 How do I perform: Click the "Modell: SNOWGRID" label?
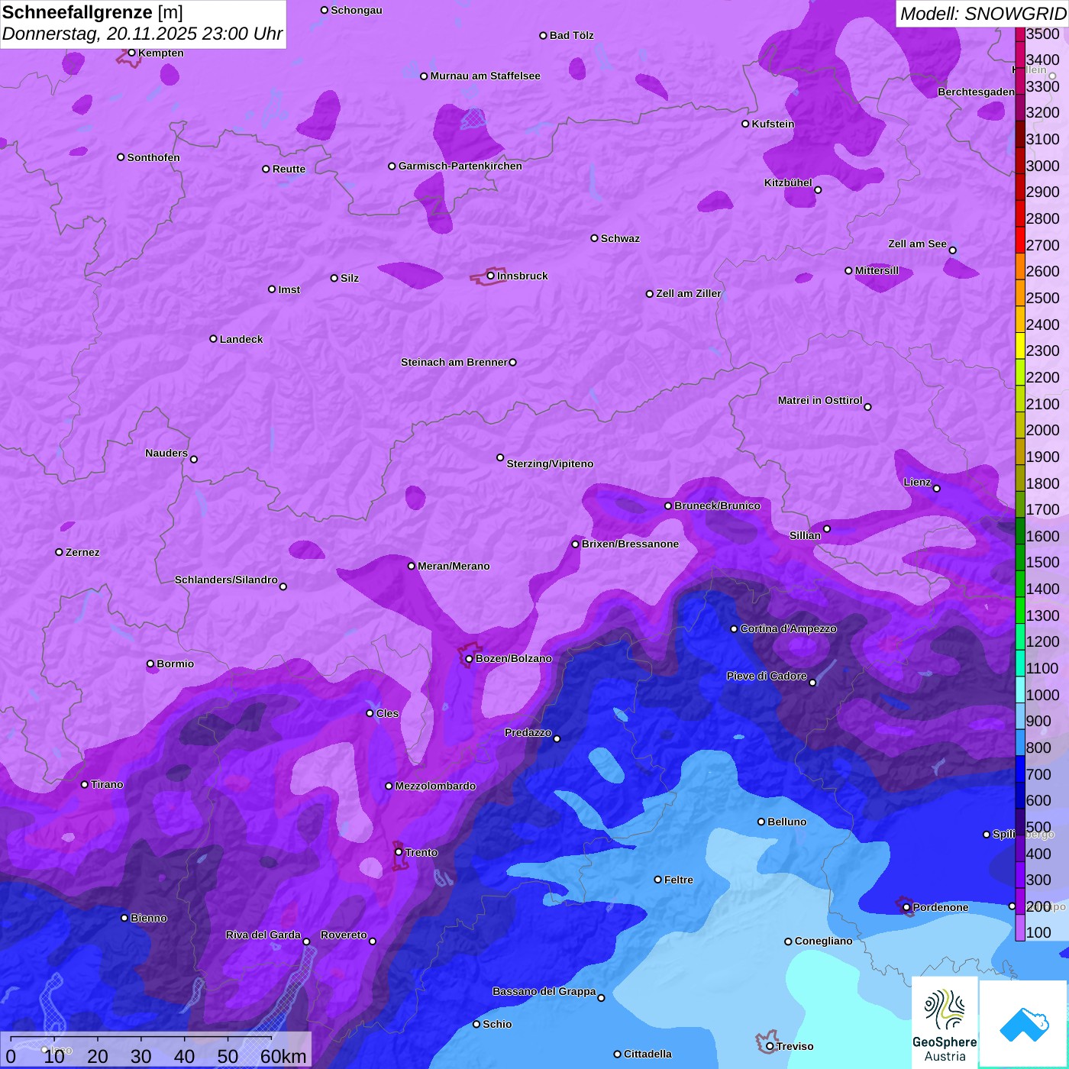pyautogui.click(x=983, y=13)
